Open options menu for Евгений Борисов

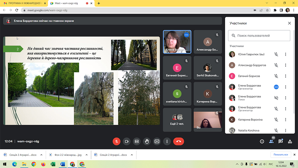pos(285,76)
